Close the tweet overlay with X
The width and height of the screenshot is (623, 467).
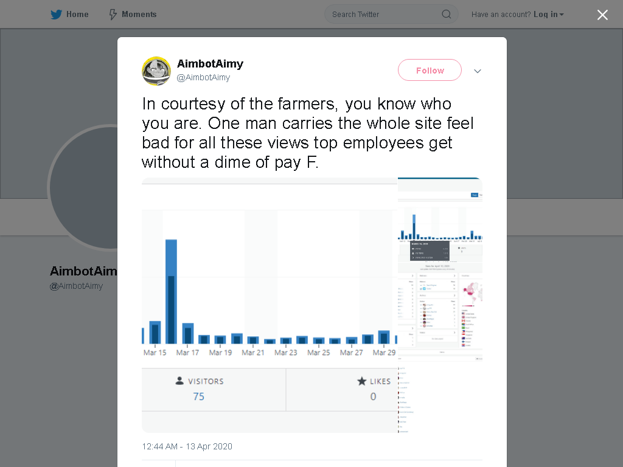pyautogui.click(x=602, y=15)
